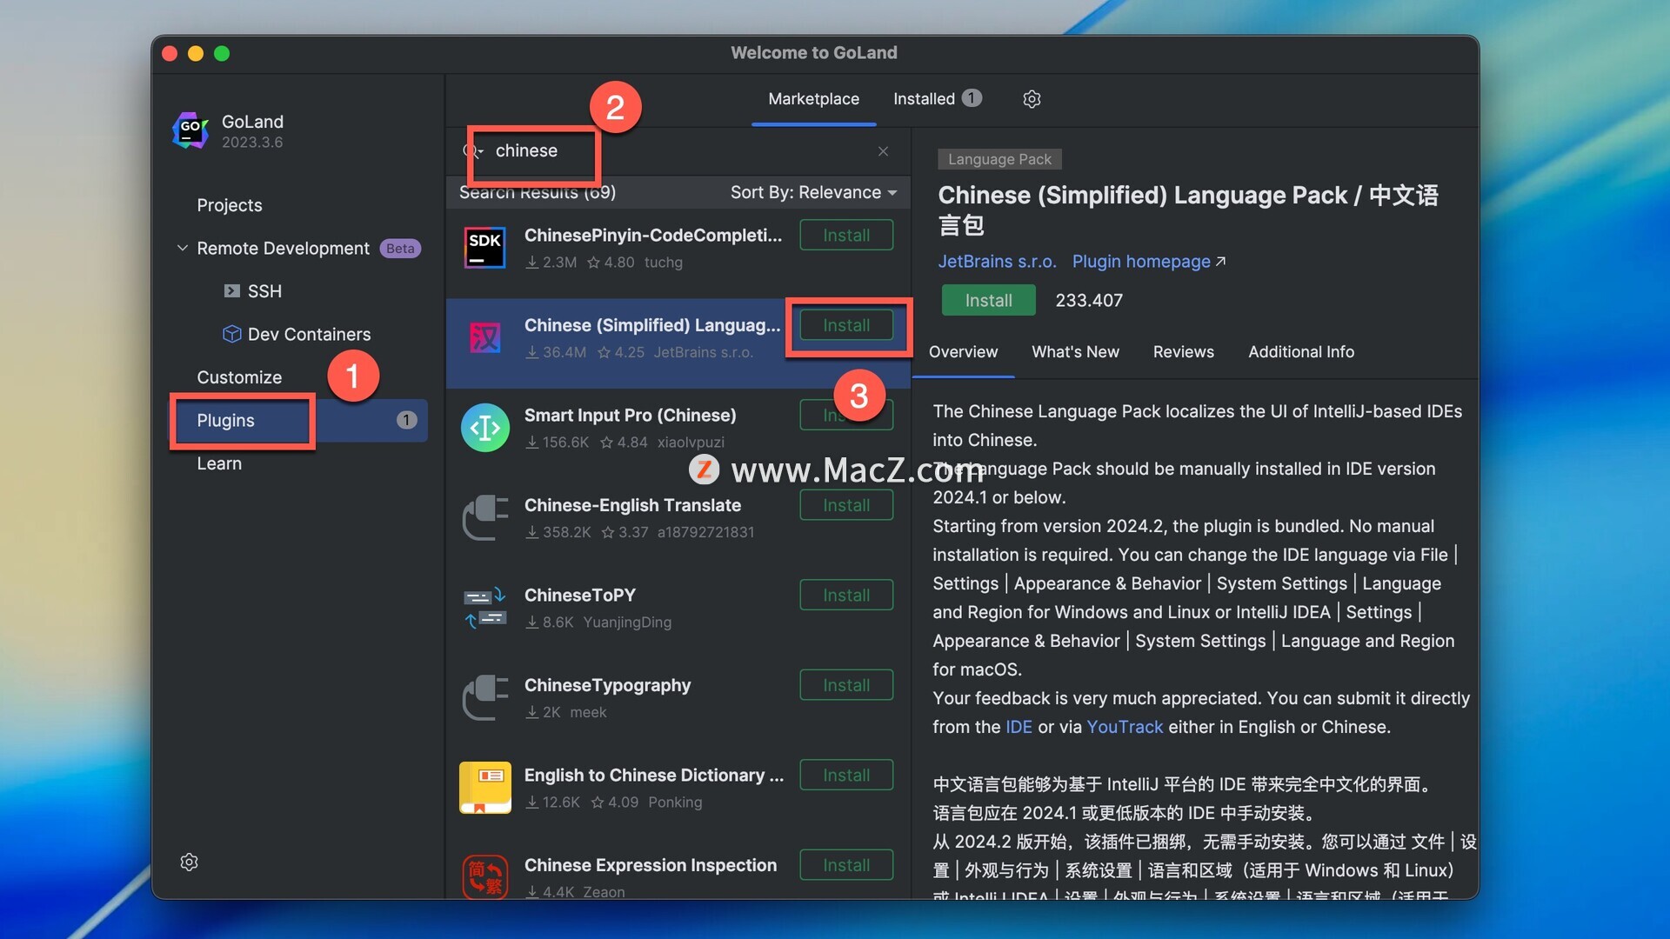Click the Search Results (69) header
The image size is (1670, 939).
[x=537, y=193]
